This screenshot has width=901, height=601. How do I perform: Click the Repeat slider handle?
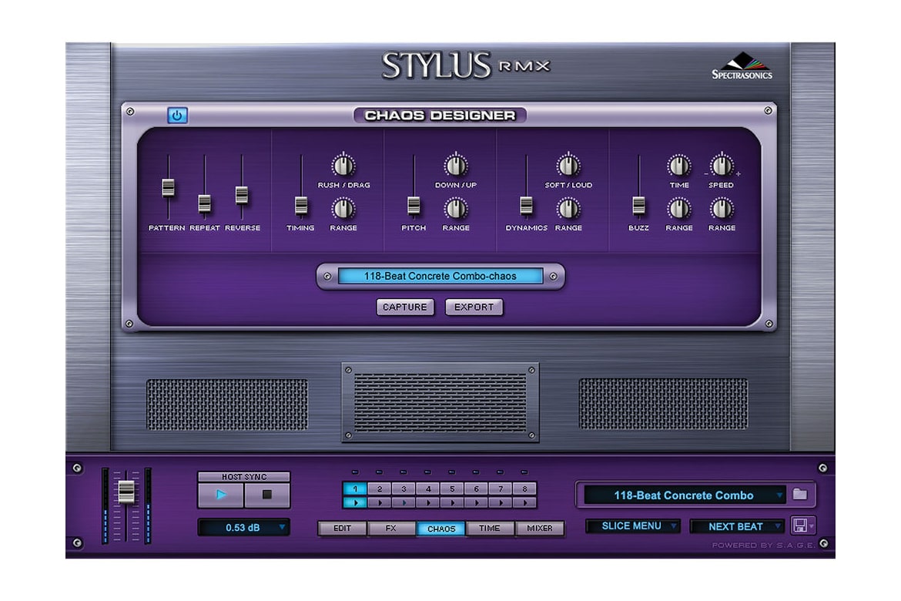(205, 203)
